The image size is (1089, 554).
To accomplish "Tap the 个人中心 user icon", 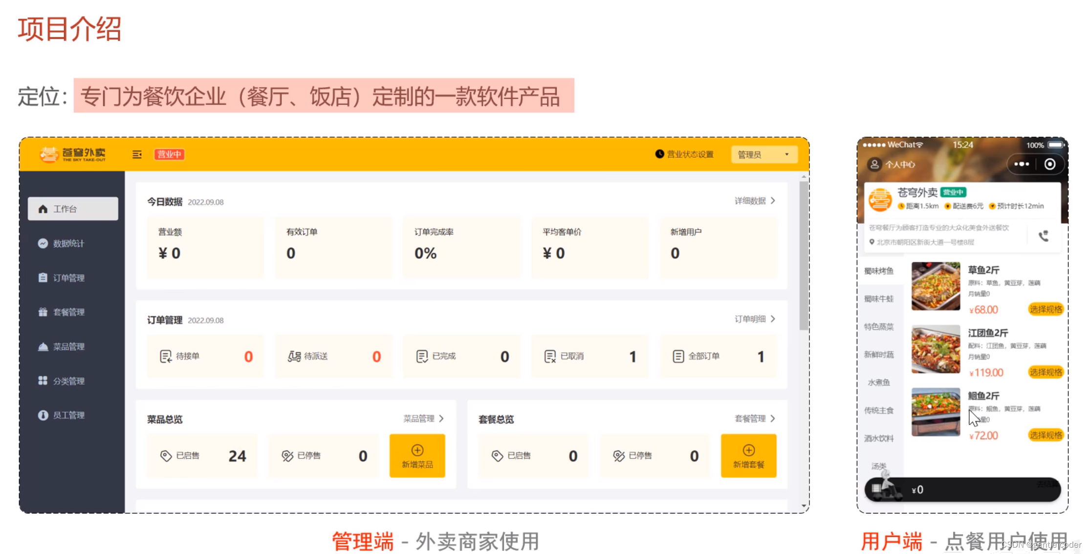I will coord(874,165).
